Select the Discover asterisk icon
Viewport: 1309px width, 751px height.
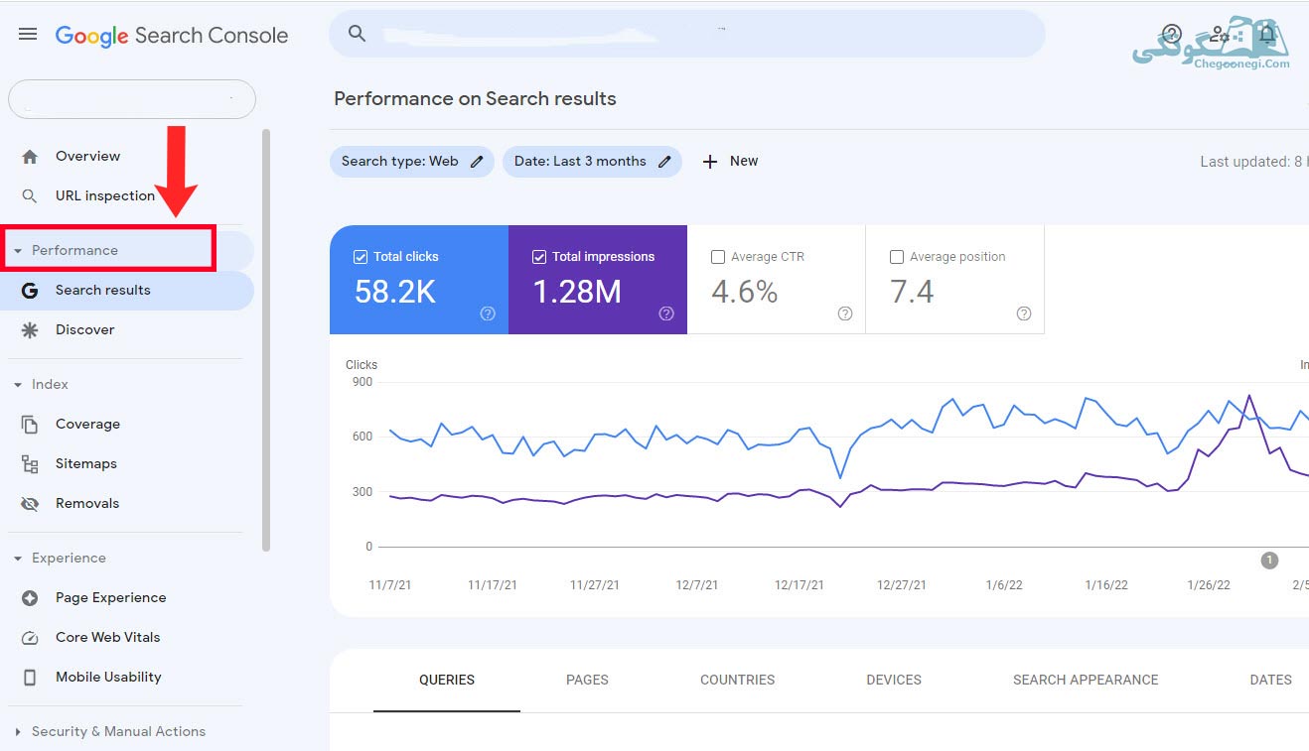tap(30, 330)
